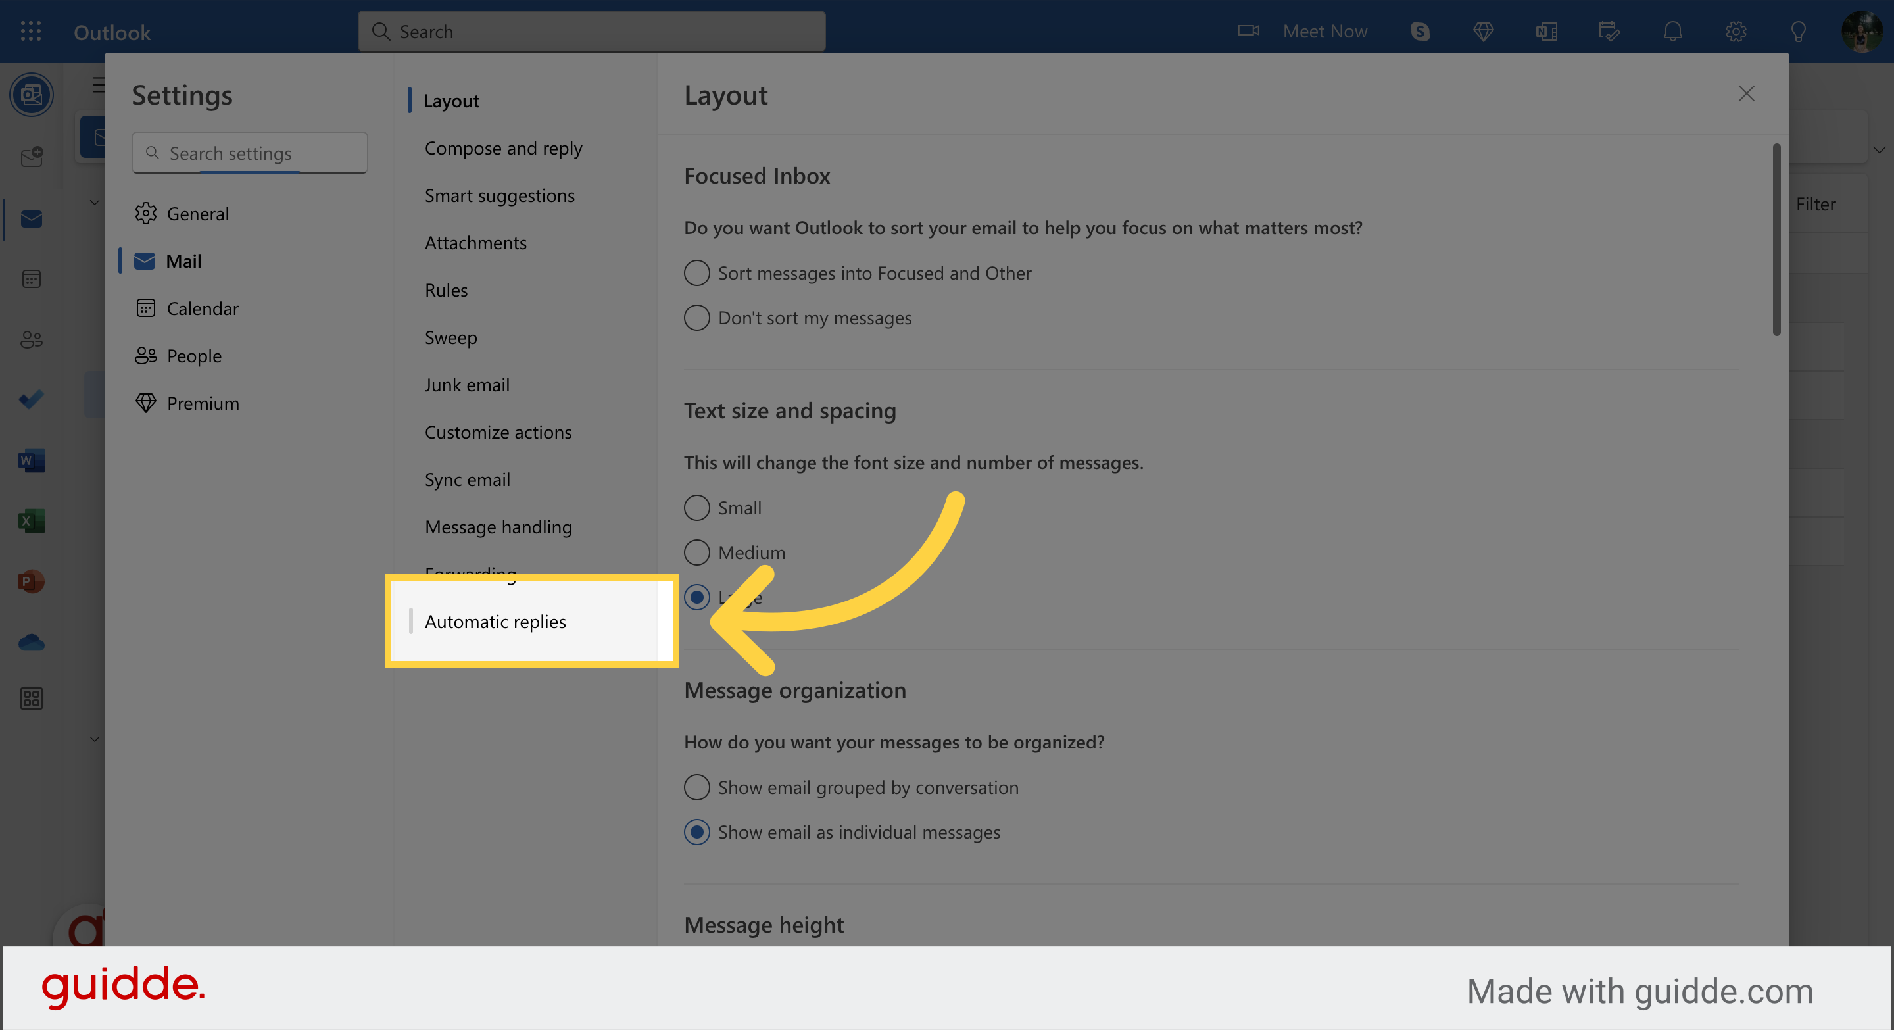Open People settings category
1894x1030 pixels.
[250, 355]
